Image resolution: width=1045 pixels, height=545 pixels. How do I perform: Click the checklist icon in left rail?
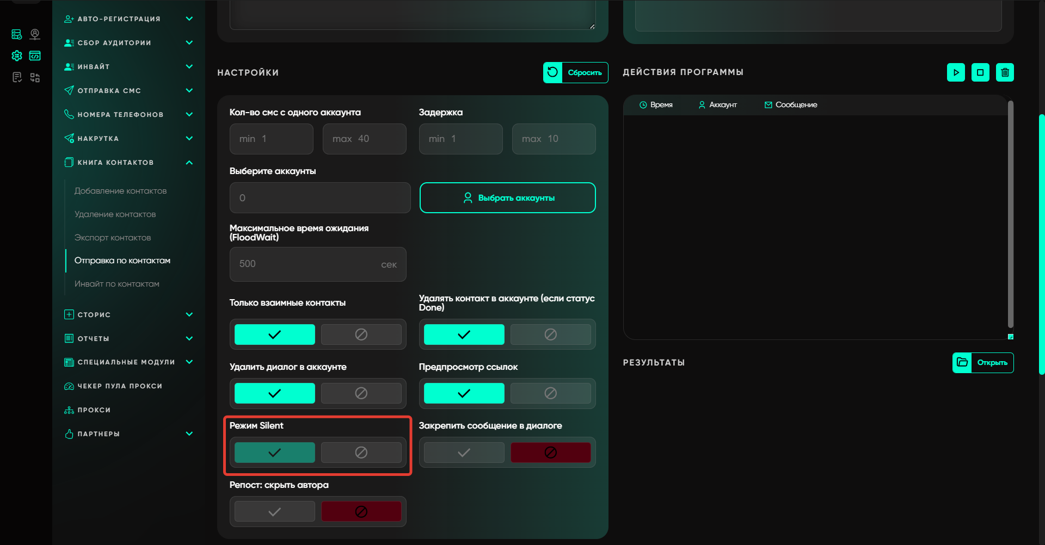click(x=17, y=77)
